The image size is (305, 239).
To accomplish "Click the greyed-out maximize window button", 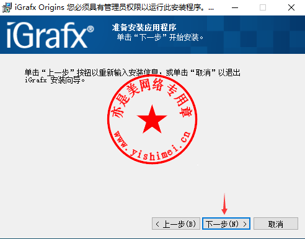I will [x=263, y=7].
